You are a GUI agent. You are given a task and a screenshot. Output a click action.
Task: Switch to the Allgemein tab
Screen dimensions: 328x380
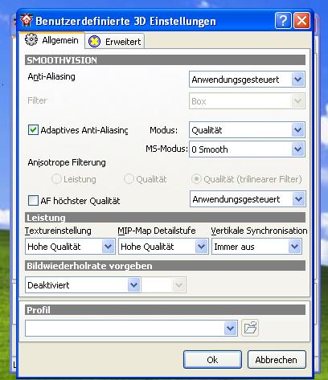click(51, 40)
